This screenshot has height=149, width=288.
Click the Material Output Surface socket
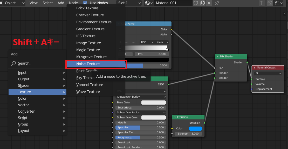pos(252,79)
